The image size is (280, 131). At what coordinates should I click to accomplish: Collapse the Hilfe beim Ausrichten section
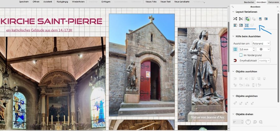tap(233, 36)
